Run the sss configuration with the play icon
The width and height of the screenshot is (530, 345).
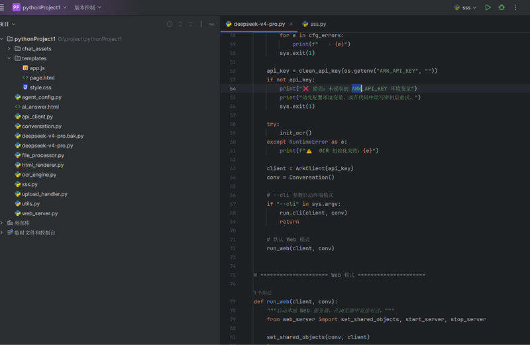pyautogui.click(x=488, y=7)
